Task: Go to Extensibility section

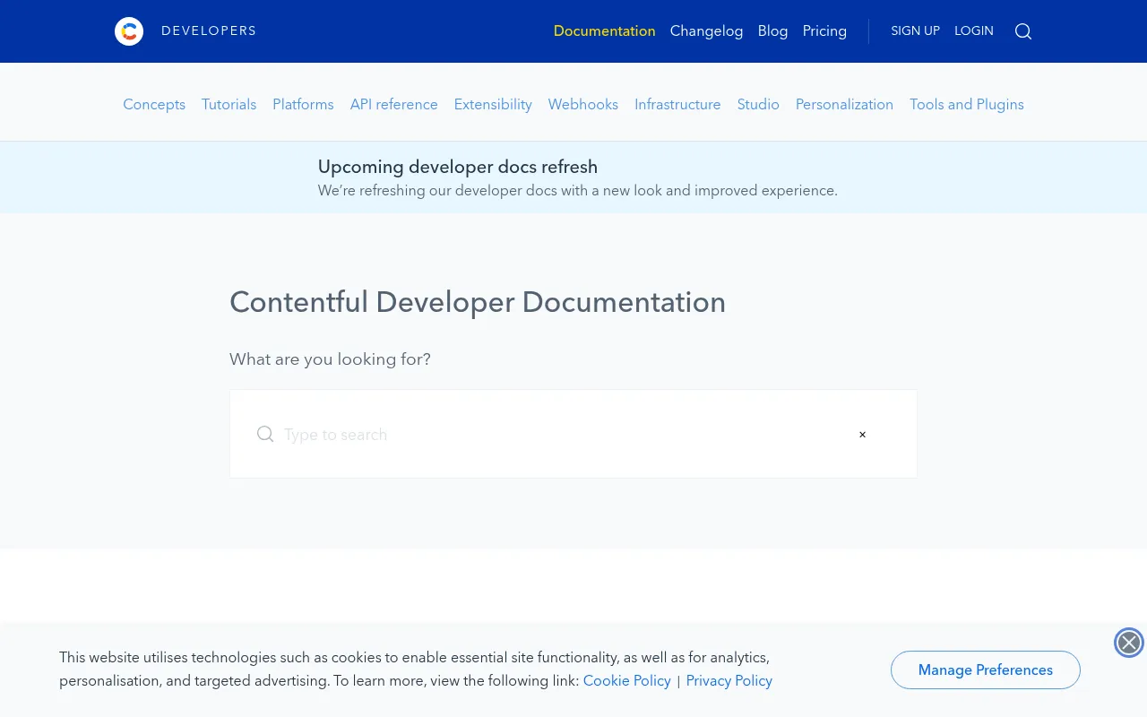Action: click(493, 105)
